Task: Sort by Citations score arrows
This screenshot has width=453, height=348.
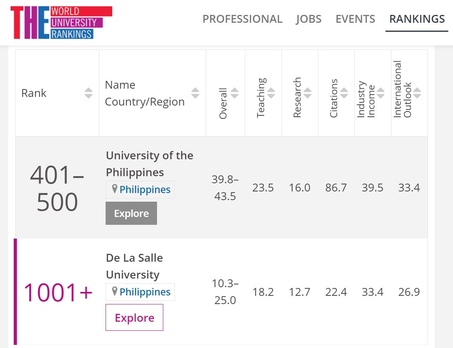Action: [x=344, y=93]
